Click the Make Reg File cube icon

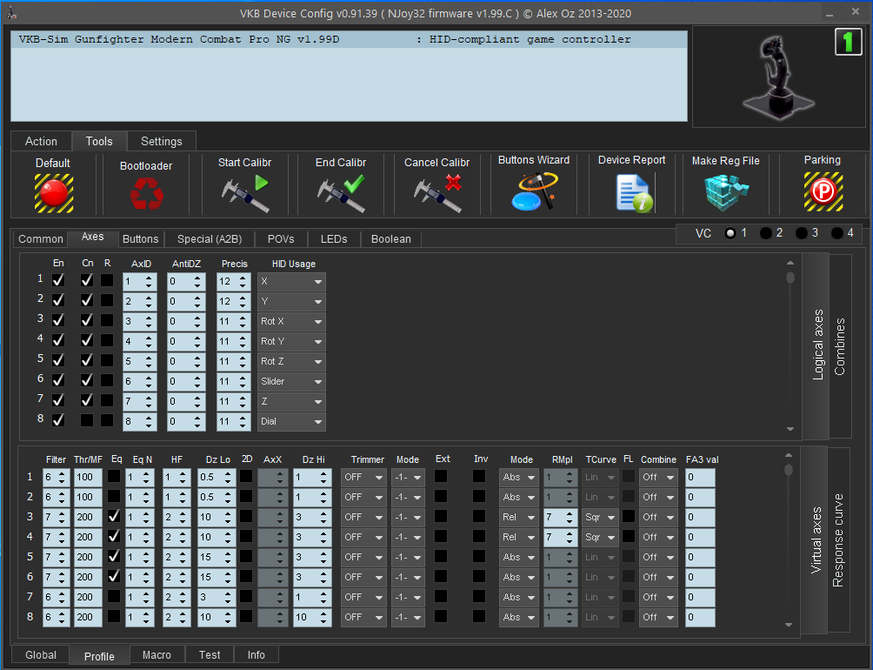coord(727,192)
